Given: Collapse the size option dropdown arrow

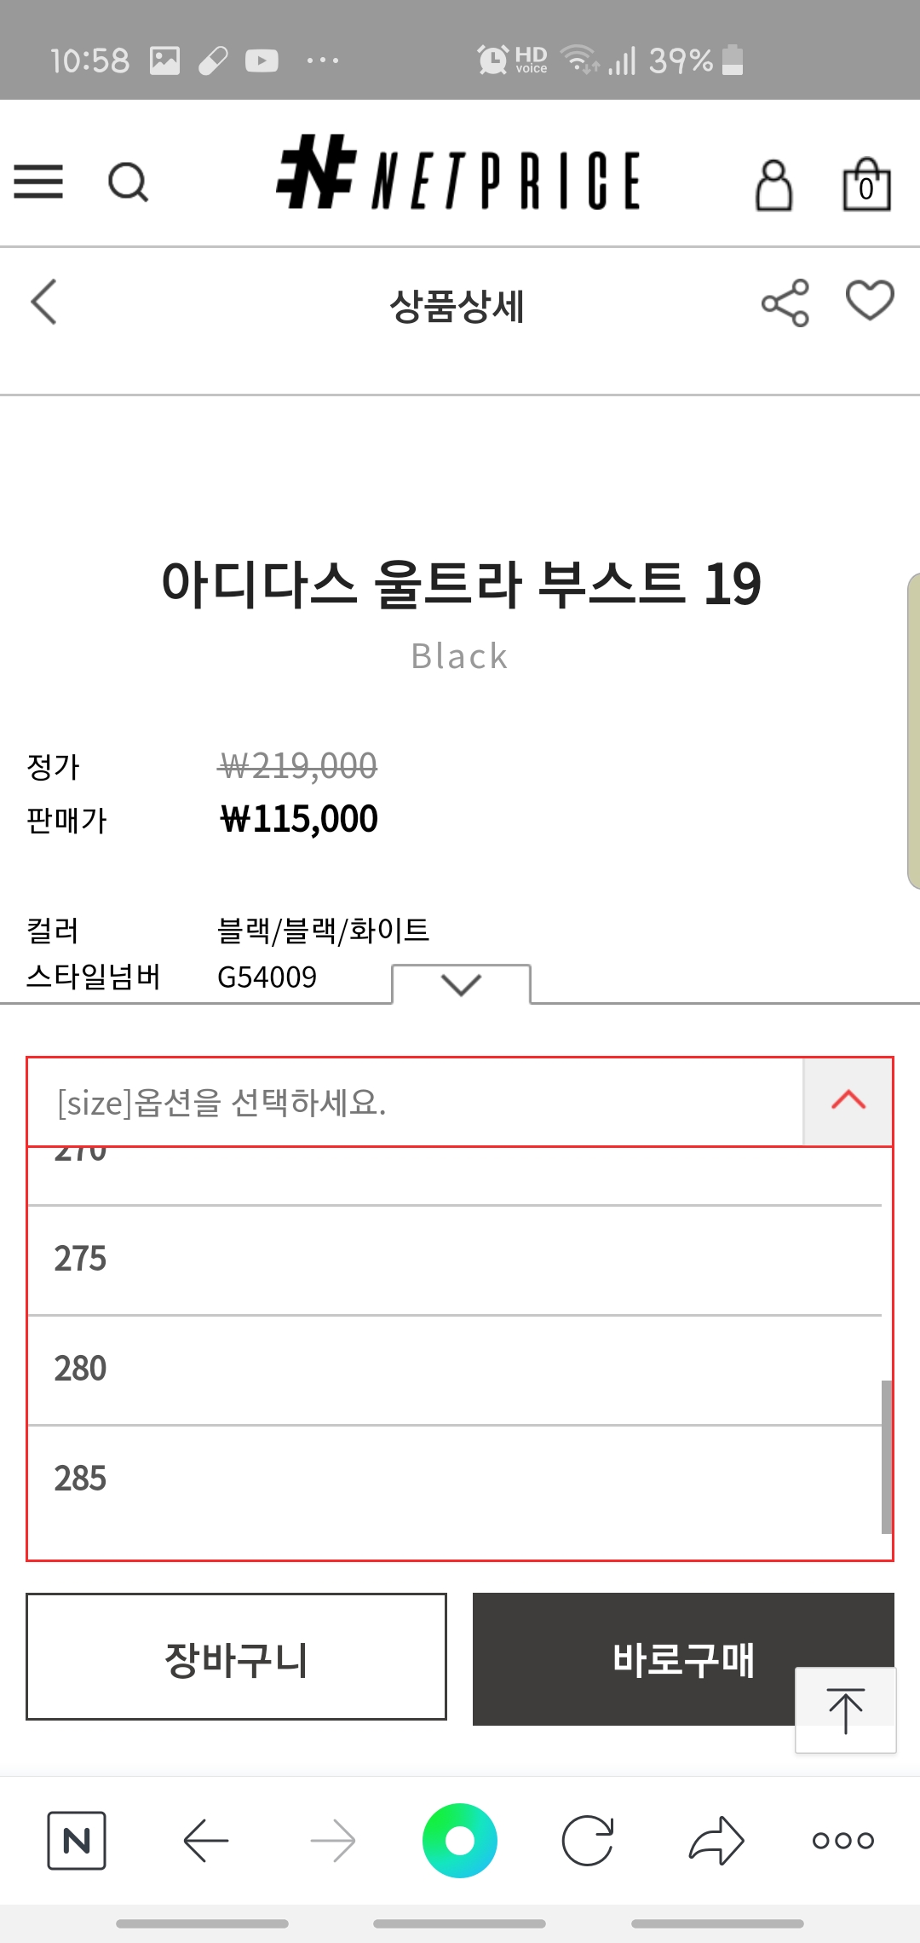Looking at the screenshot, I should pos(848,1102).
